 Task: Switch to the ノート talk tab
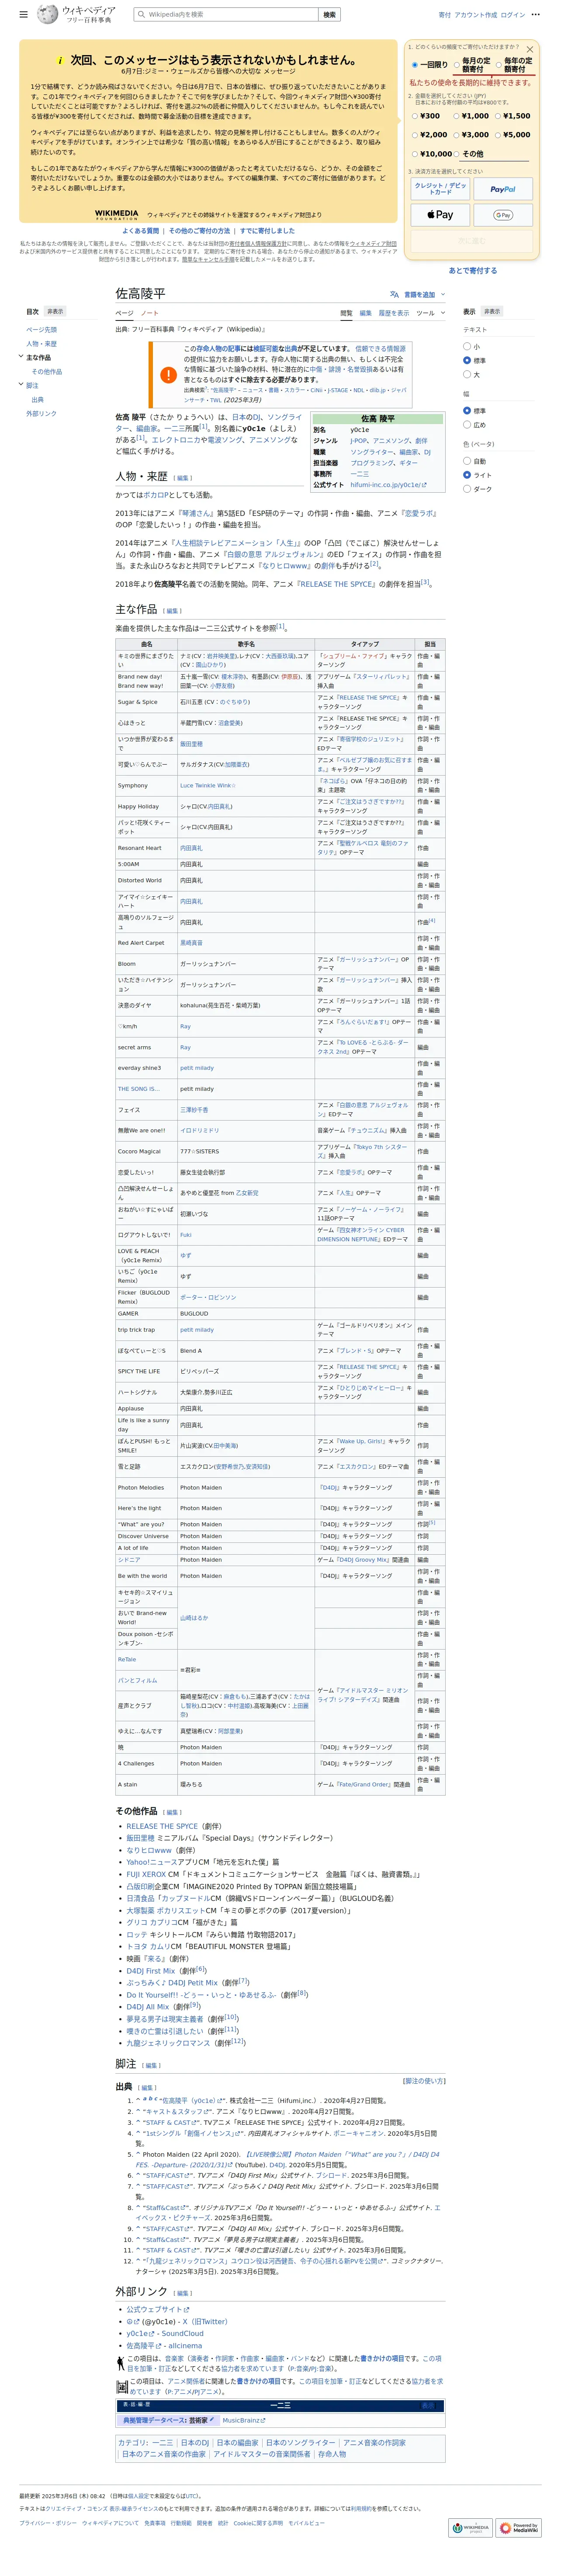tap(149, 313)
